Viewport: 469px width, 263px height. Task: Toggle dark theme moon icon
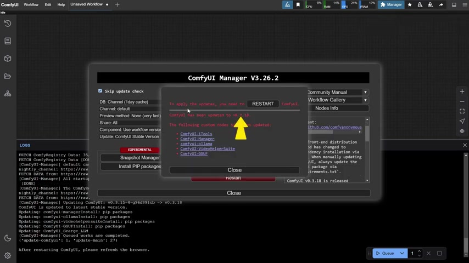pyautogui.click(x=8, y=238)
